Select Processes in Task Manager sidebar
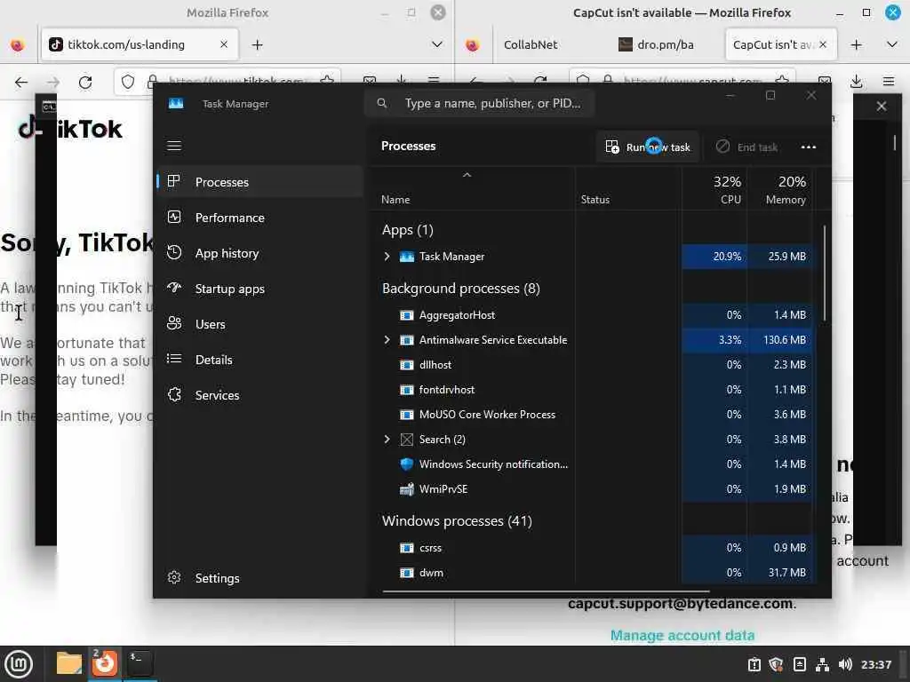Viewport: 910px width, 682px height. pos(260,181)
